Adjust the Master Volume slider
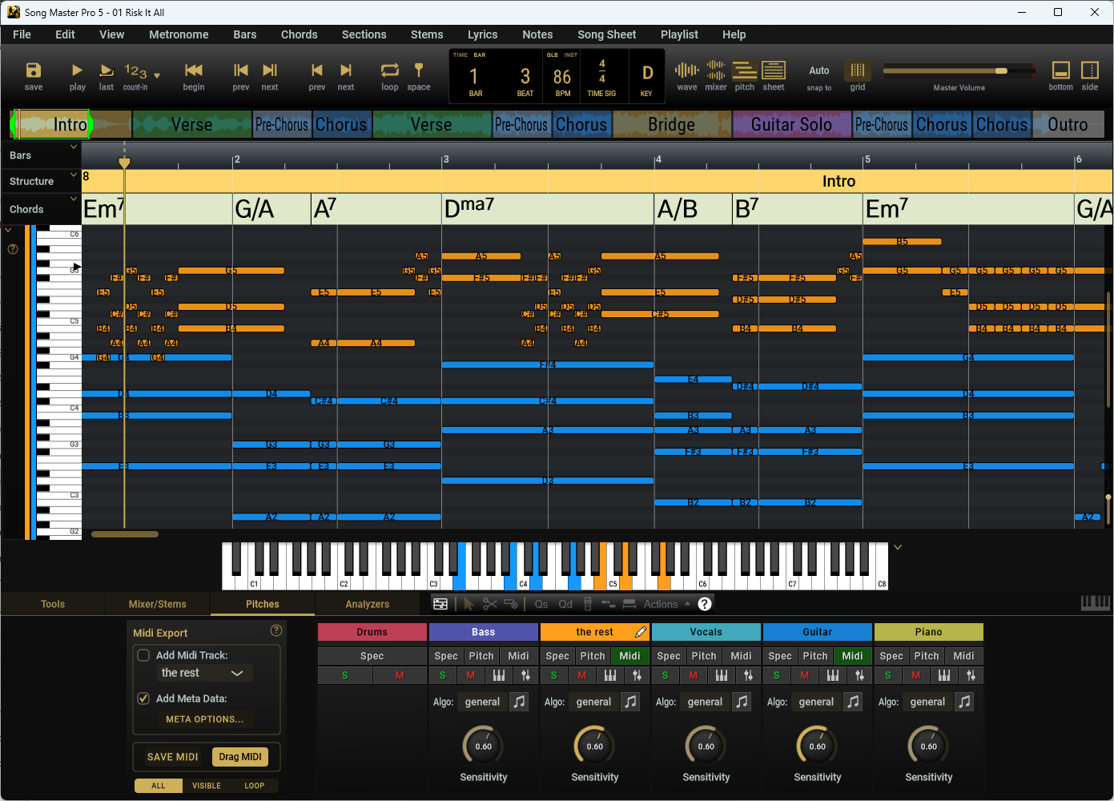The image size is (1114, 801). point(945,70)
